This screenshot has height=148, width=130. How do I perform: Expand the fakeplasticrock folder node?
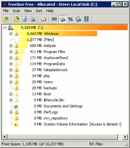[11, 70]
